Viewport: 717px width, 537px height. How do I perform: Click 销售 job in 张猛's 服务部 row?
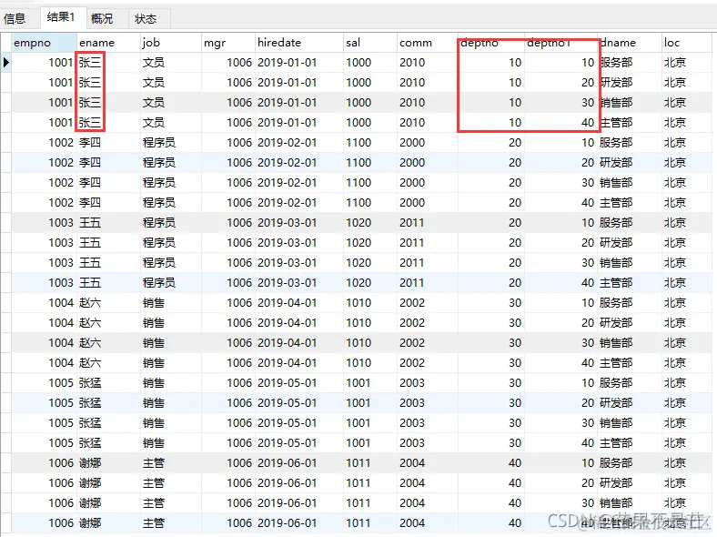point(154,383)
